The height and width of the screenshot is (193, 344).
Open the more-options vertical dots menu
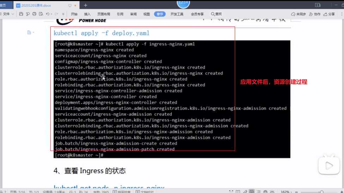pyautogui.click(x=342, y=14)
